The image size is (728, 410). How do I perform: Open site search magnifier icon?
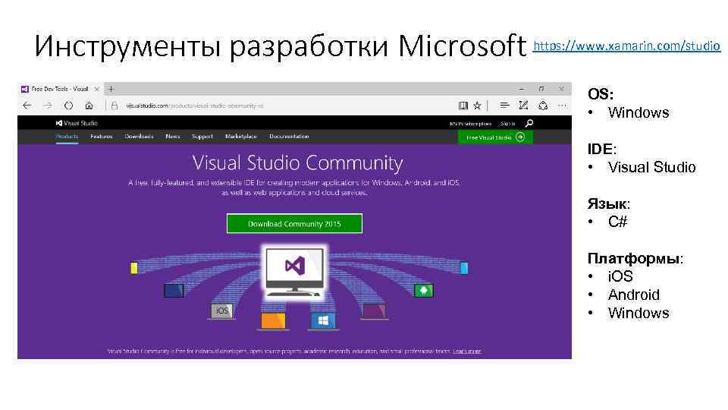point(529,123)
